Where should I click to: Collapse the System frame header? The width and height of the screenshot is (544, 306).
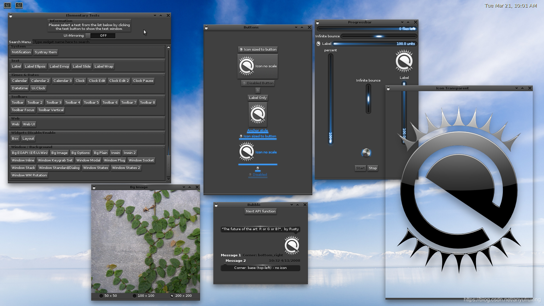(x=87, y=46)
